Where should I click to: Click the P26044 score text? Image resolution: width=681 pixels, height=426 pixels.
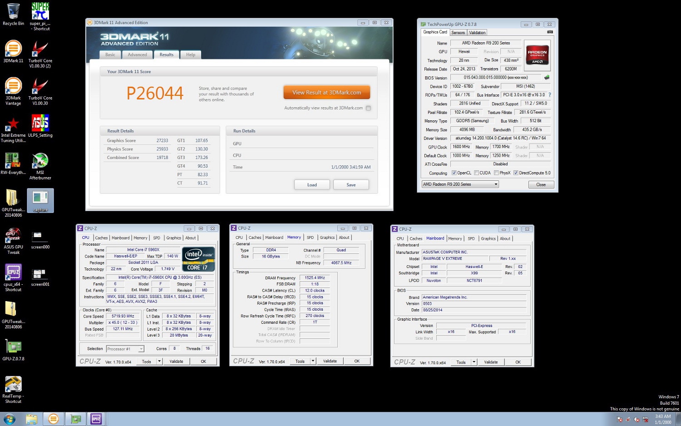pos(155,93)
